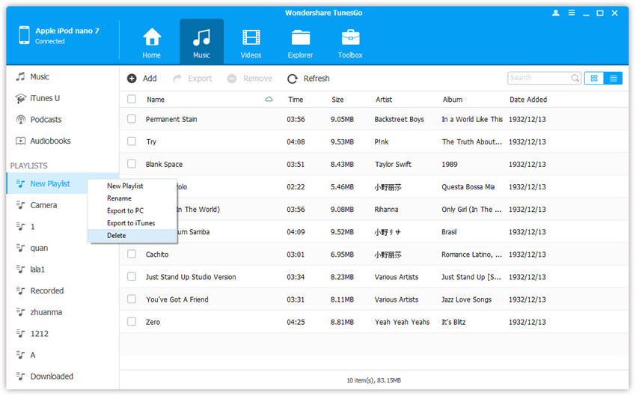Open the user account icon

tap(556, 13)
